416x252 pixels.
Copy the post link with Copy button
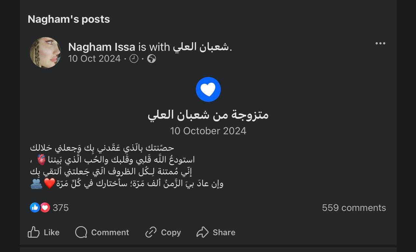[x=163, y=232]
